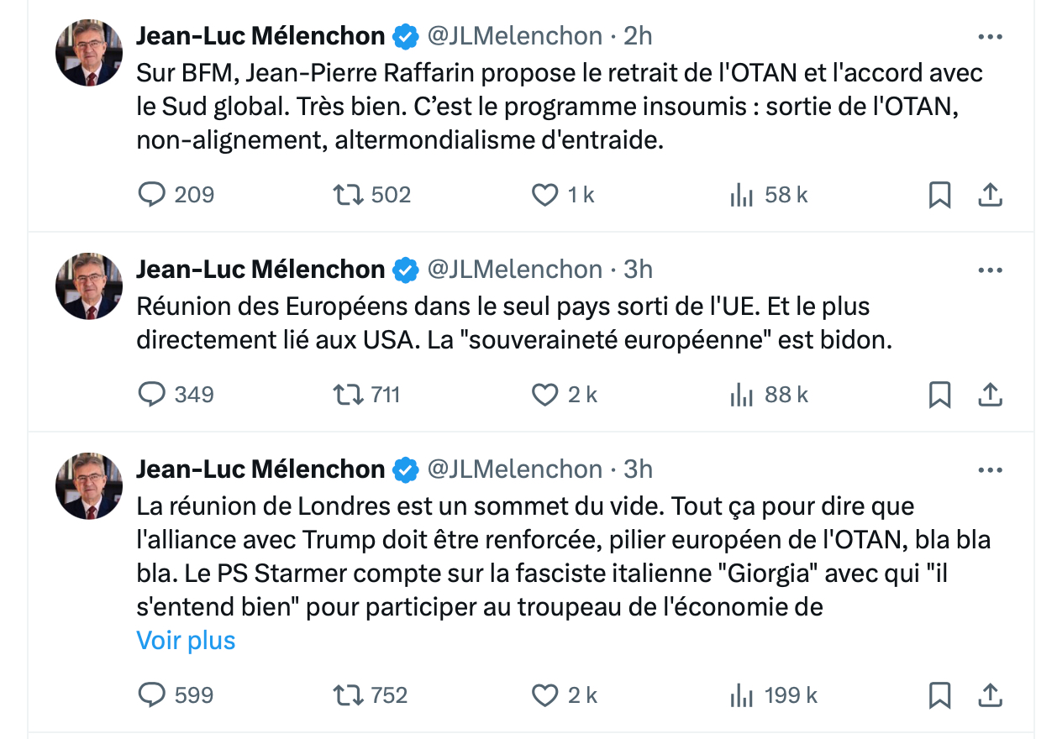
Task: Click the @JLMelenchon handle on the Londres tweet
Action: 515,469
